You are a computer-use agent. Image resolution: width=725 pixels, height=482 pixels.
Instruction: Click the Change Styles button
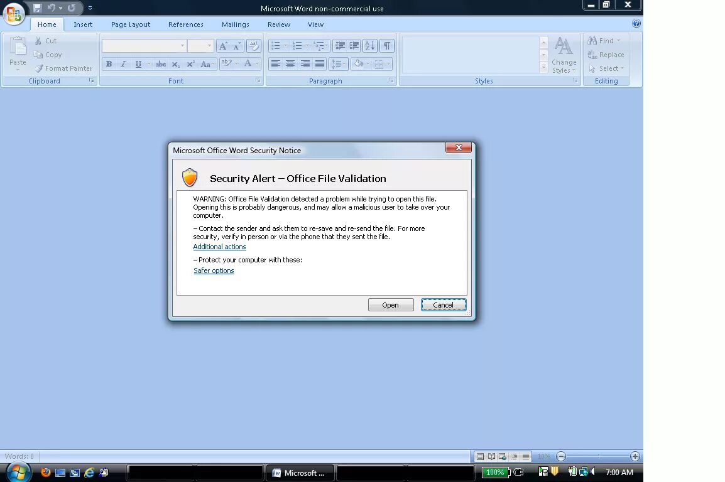564,55
